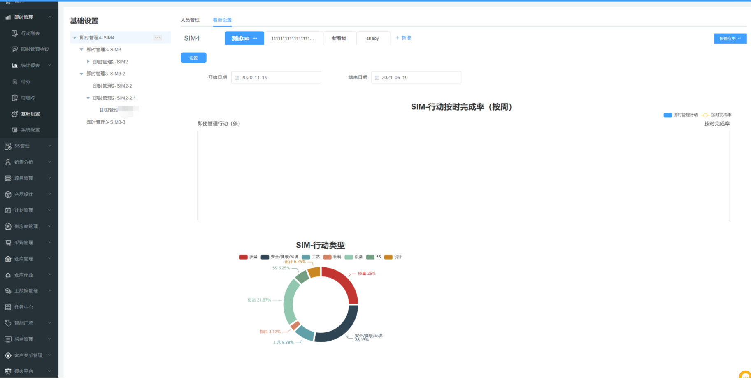Click the 开始日期 date input field

click(x=276, y=78)
